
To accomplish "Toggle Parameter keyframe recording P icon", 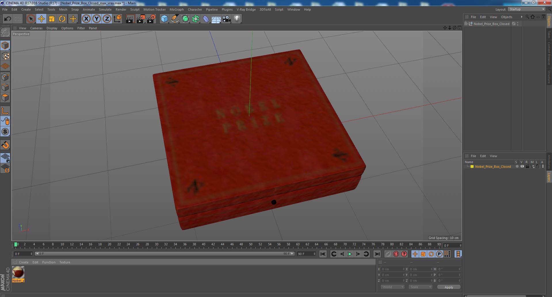I will 439,254.
